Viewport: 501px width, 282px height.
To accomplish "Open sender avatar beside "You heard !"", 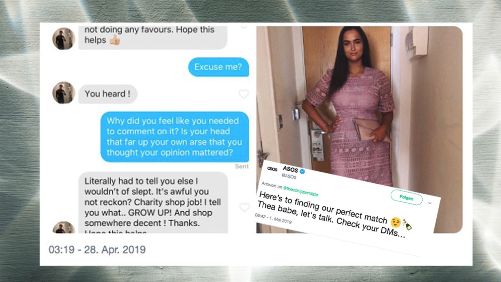I will coord(64,93).
